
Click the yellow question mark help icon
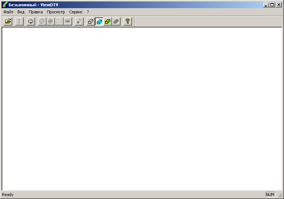128,21
